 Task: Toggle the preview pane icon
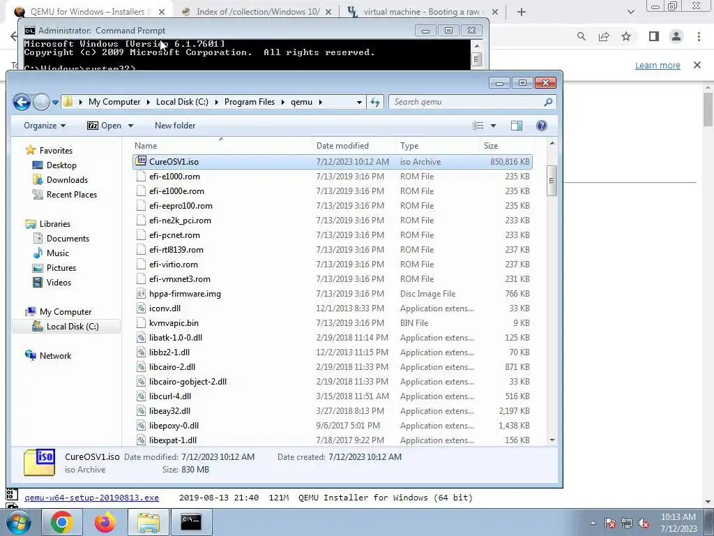517,126
